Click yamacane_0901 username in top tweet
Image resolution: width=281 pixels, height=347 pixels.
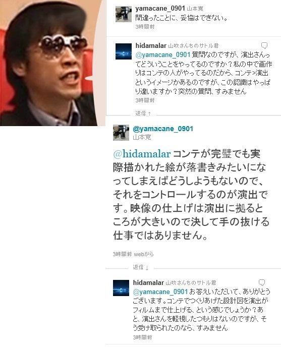[160, 9]
